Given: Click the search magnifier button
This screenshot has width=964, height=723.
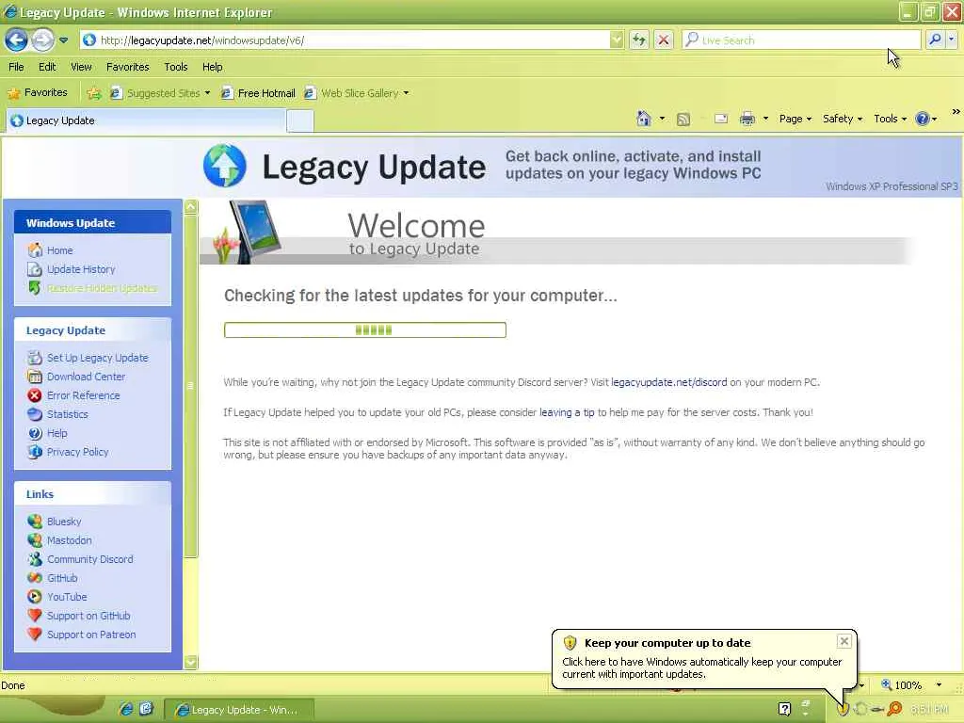Looking at the screenshot, I should pyautogui.click(x=935, y=40).
